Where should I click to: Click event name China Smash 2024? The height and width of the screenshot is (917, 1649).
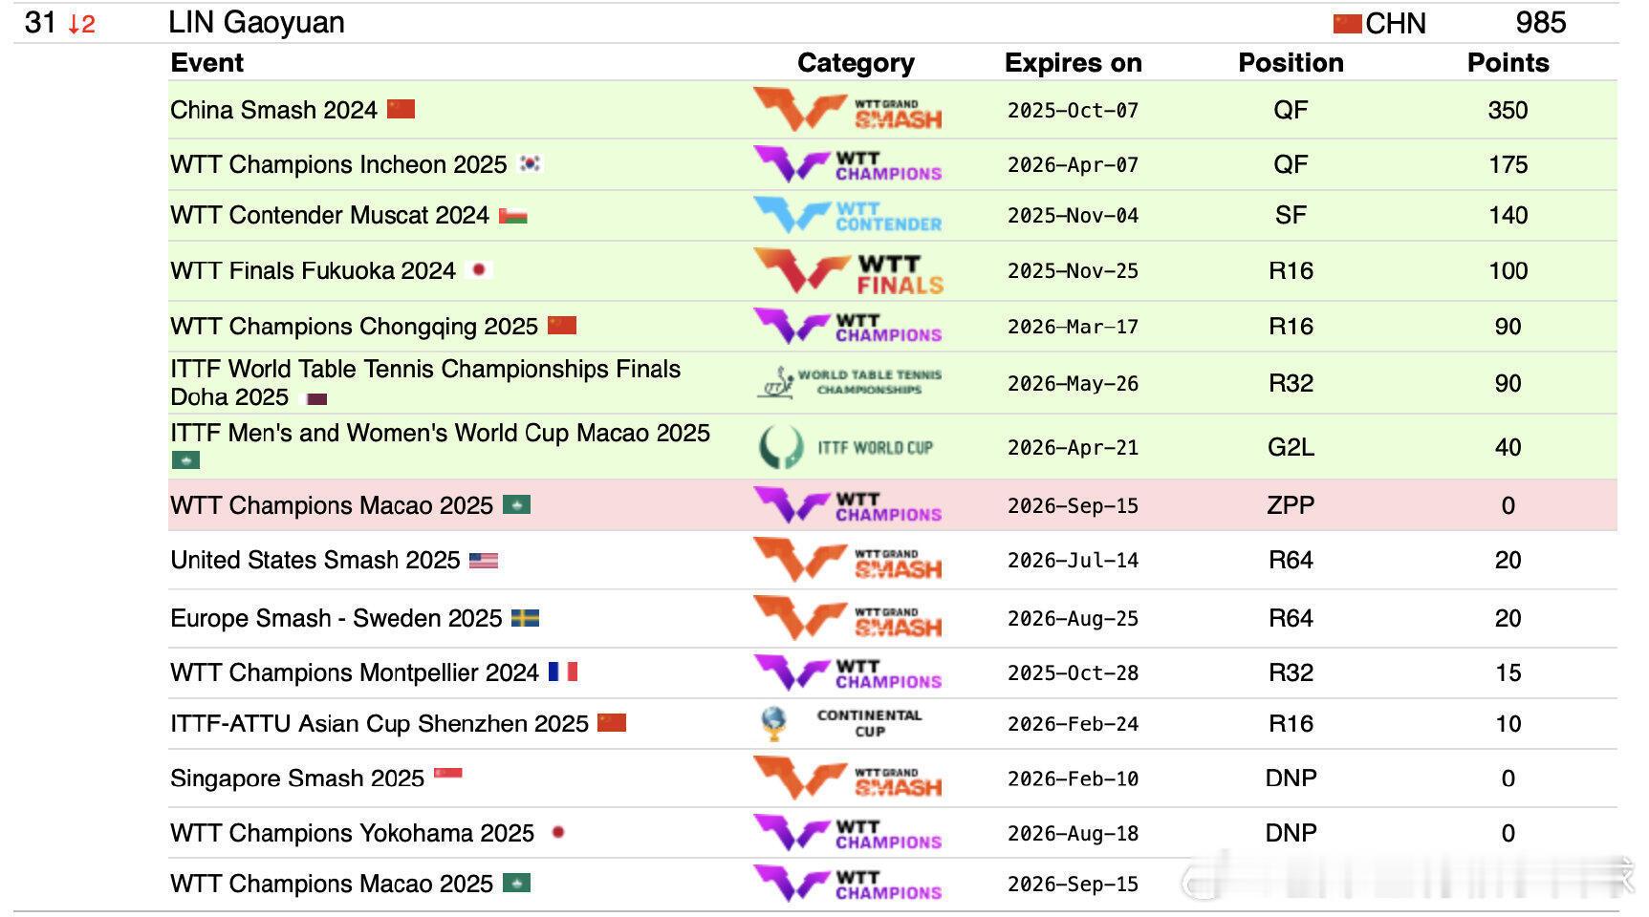click(273, 110)
